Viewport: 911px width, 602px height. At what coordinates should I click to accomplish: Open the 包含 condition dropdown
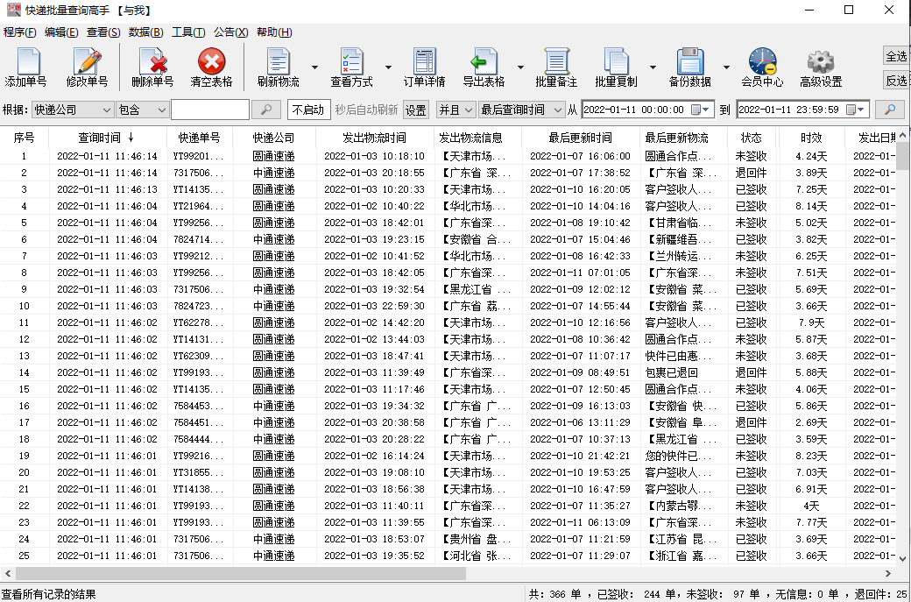pos(160,110)
